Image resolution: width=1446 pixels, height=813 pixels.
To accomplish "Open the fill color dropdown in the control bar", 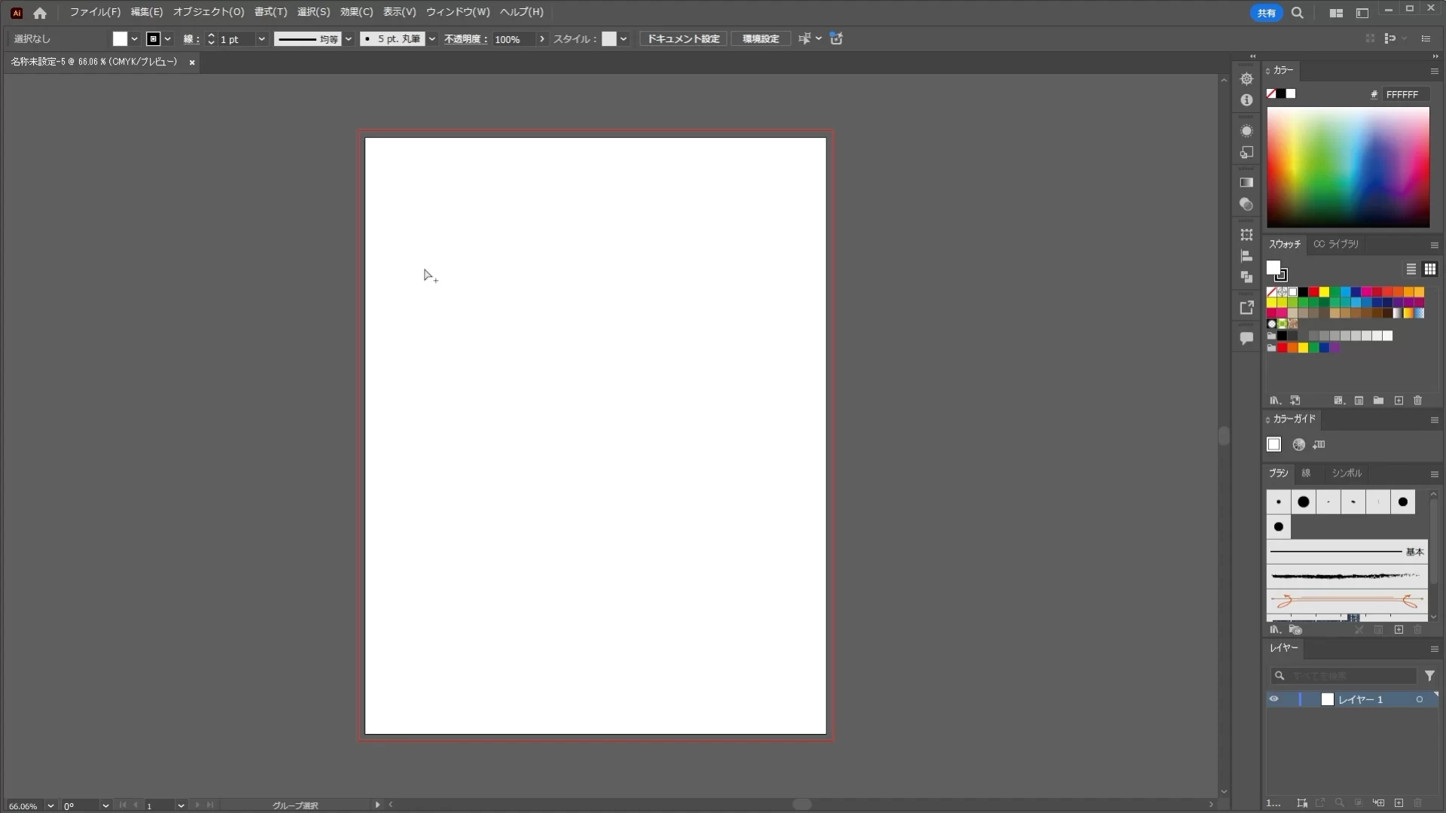I will pos(134,39).
